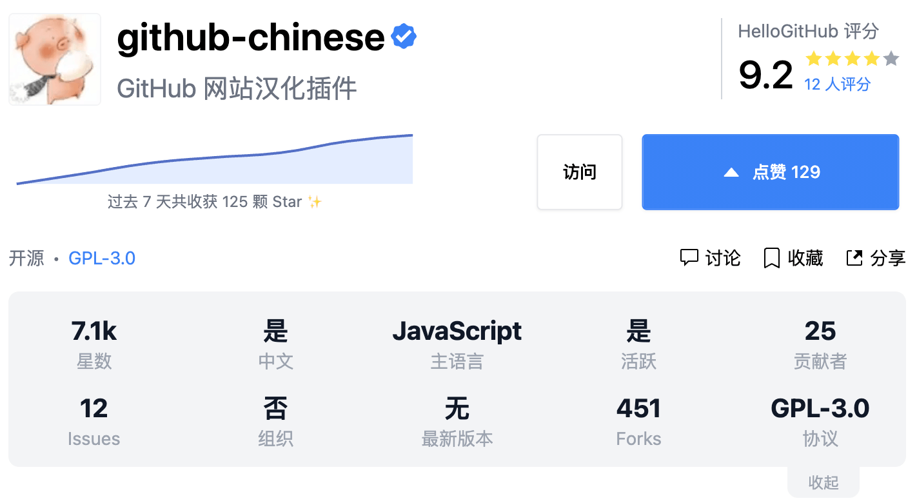Open the GPL-3.0 license link

tap(102, 257)
